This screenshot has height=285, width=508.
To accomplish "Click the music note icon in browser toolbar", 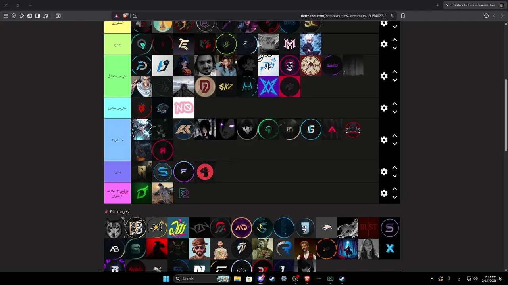I will click(46, 16).
